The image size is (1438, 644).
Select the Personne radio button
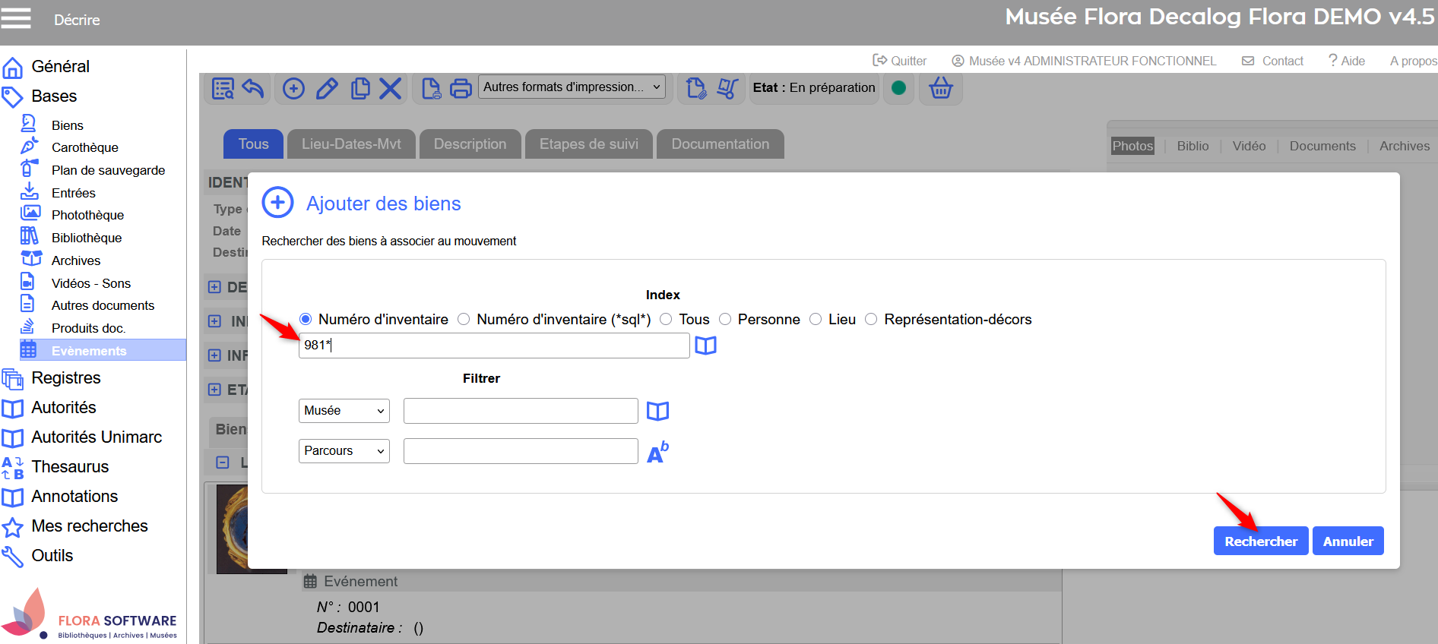(x=725, y=320)
